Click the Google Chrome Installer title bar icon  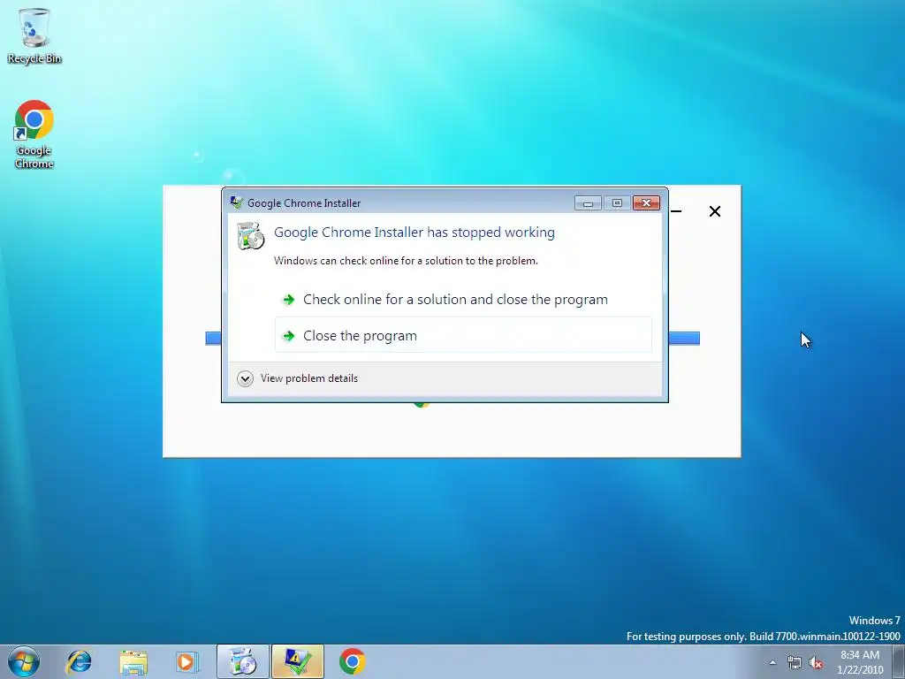click(x=237, y=202)
